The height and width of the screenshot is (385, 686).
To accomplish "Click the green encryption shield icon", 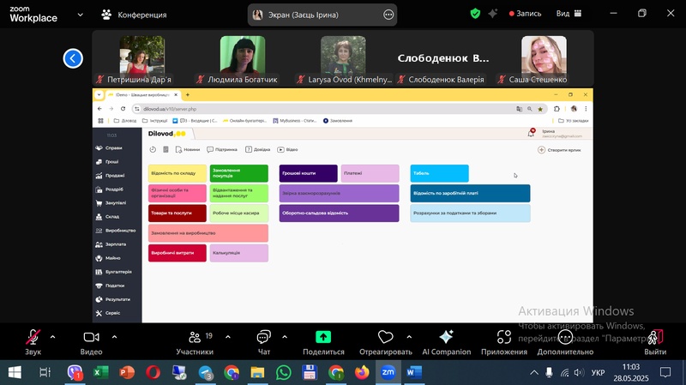I will click(x=475, y=14).
